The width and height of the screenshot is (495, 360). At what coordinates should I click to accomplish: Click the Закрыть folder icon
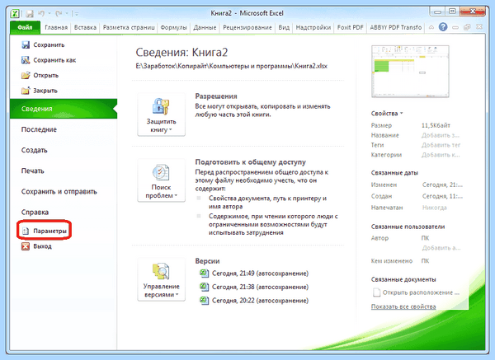[26, 91]
